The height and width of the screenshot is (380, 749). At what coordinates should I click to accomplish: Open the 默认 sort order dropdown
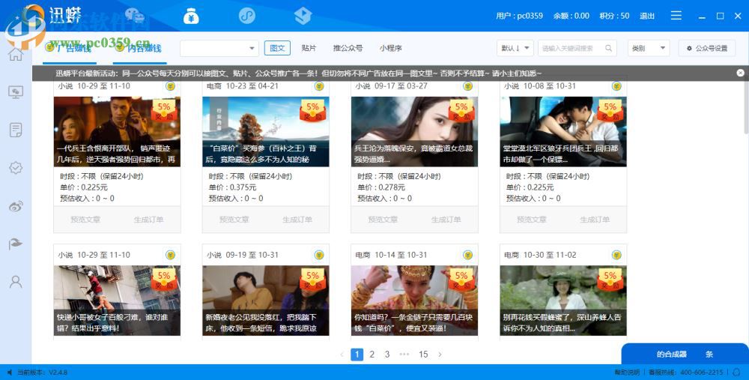pos(515,48)
